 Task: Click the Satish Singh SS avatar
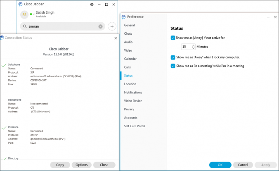(x=24, y=15)
